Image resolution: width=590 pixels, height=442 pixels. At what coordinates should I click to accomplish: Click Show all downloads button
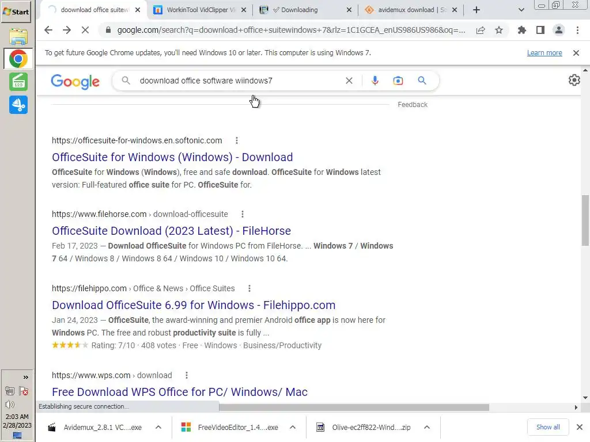[548, 427]
